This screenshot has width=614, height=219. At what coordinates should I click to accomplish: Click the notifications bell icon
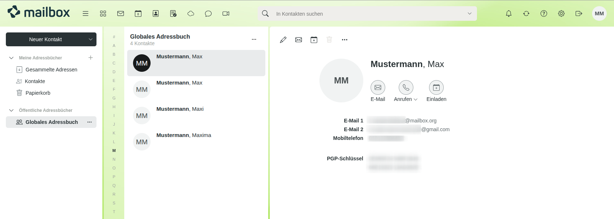pyautogui.click(x=509, y=13)
